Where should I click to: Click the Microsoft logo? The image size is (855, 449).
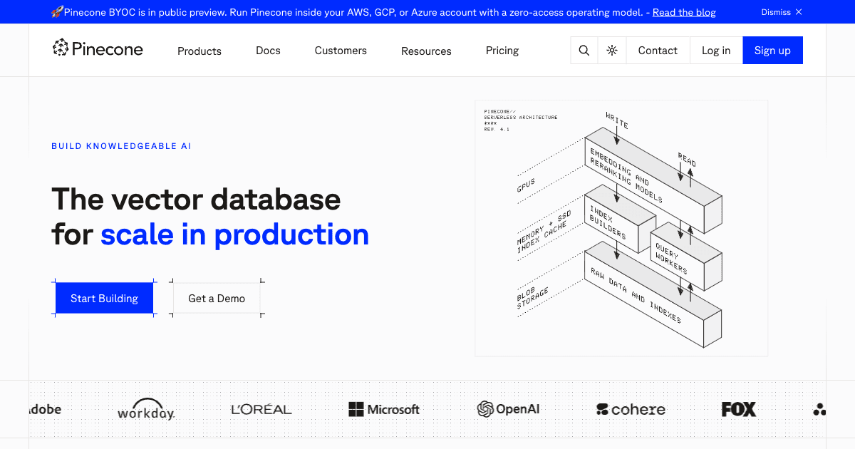click(x=383, y=409)
